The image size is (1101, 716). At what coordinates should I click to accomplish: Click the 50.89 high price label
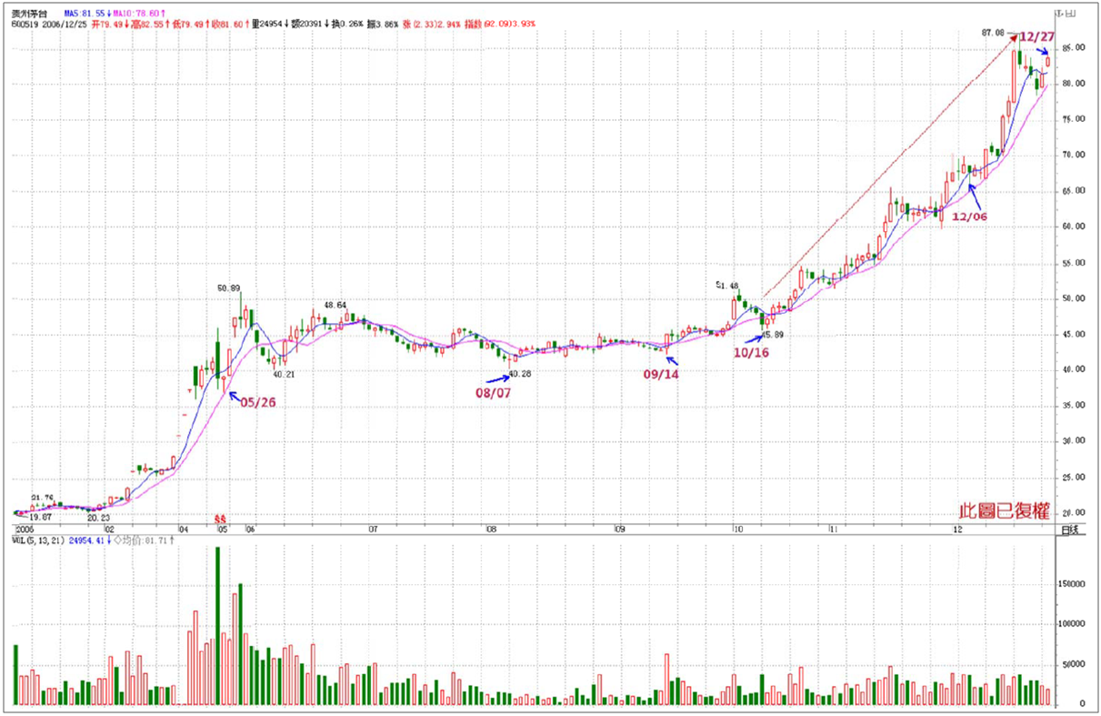(229, 287)
